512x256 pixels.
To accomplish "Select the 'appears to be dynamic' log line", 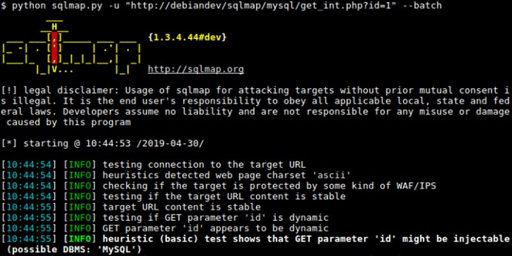I will (x=216, y=228).
